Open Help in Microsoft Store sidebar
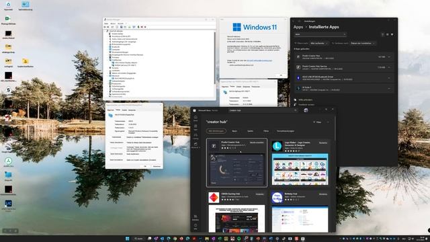 click(196, 227)
